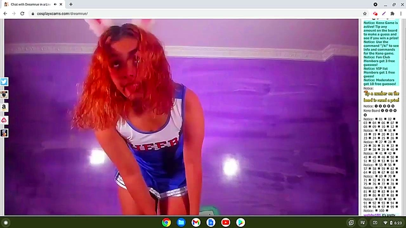406x228 pixels.
Task: Open the red triangle icon in sidebar
Action: click(x=4, y=120)
